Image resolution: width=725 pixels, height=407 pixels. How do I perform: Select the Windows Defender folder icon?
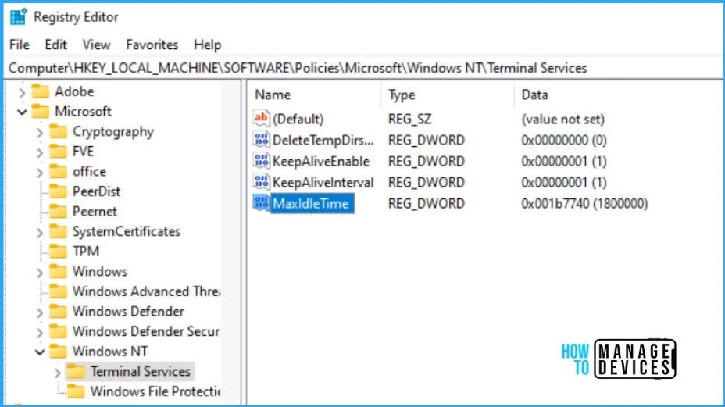pos(59,311)
